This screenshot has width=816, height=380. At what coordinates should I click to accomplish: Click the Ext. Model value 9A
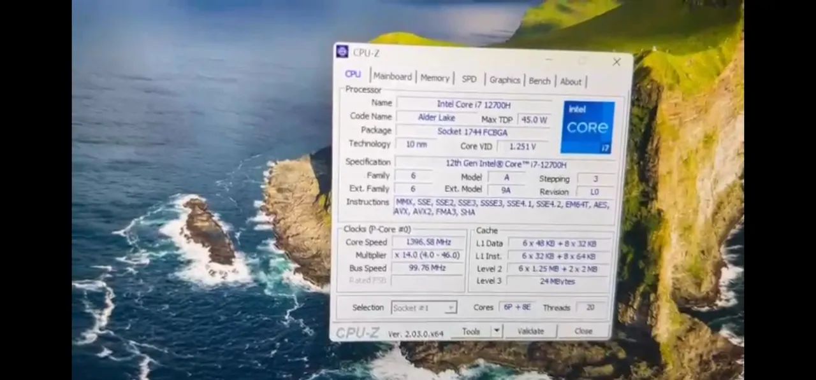(x=507, y=190)
